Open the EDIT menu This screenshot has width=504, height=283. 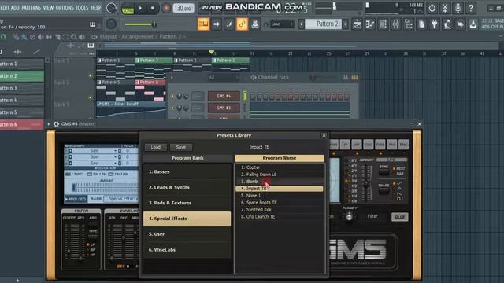pyautogui.click(x=5, y=8)
